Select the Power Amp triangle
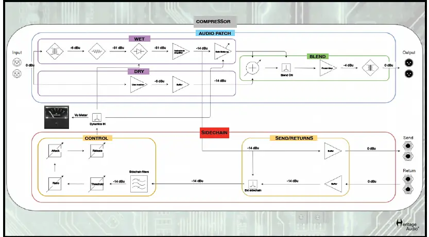 (329, 68)
